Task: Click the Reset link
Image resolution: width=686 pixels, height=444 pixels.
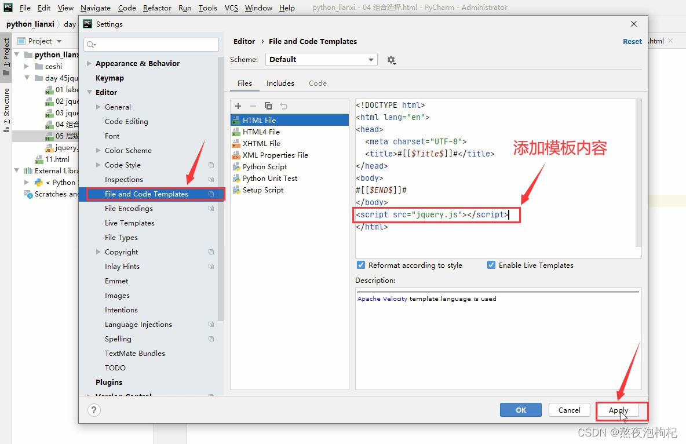Action: [632, 41]
